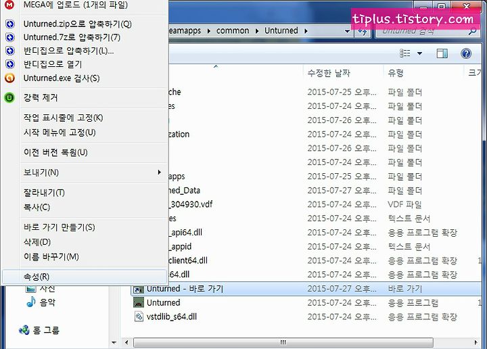Click the Unturned application icon
The image size is (487, 349).
(x=139, y=302)
